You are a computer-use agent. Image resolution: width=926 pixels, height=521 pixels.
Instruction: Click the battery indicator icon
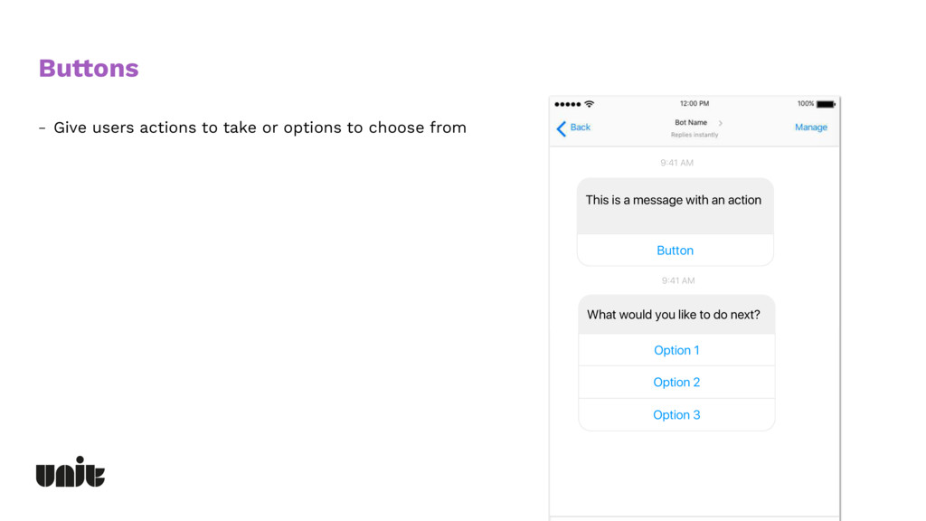click(826, 104)
